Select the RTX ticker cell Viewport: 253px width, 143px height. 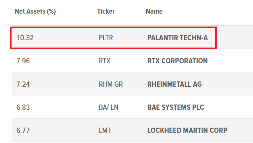coord(105,61)
